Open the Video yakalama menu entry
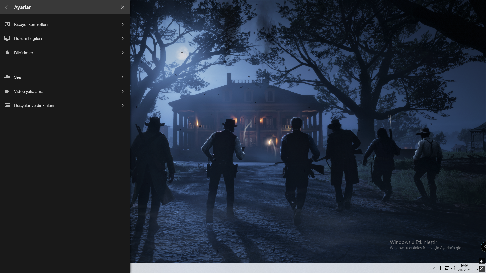Screen dimensions: 486x273 pyautogui.click(x=29, y=91)
